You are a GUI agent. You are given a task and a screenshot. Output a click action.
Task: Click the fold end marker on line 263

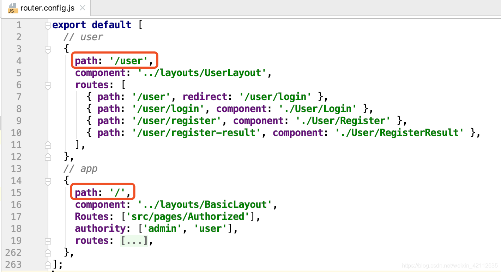point(48,264)
